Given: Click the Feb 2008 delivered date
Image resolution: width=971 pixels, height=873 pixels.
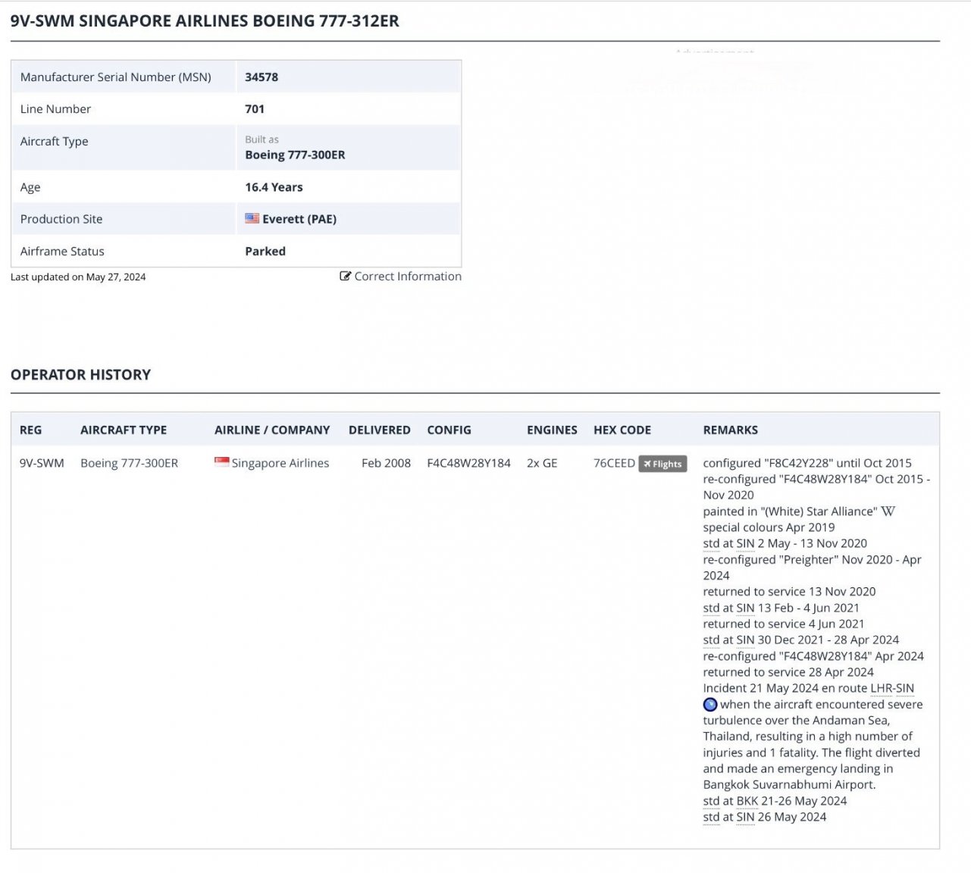Looking at the screenshot, I should (386, 463).
